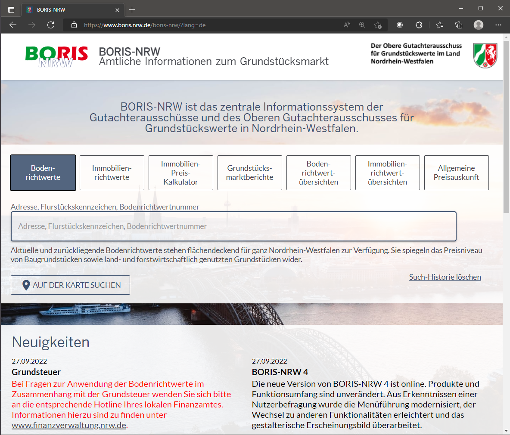This screenshot has height=435, width=510.
Task: Click the BORIS-NRW header title
Action: pyautogui.click(x=130, y=51)
